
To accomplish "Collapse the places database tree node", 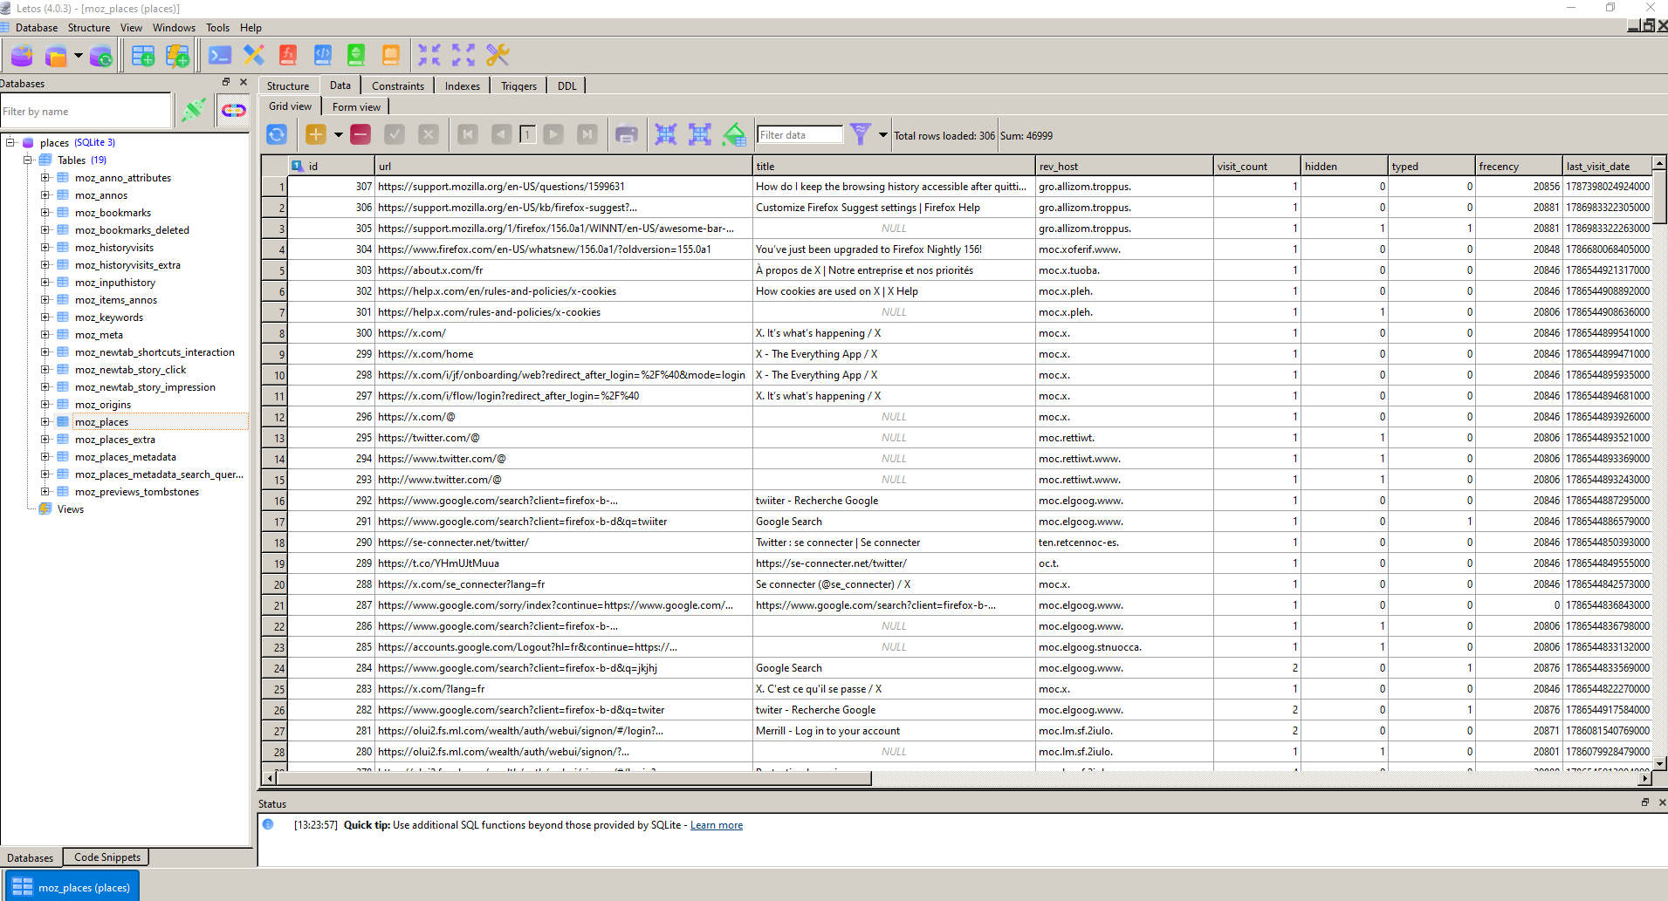I will (x=11, y=142).
